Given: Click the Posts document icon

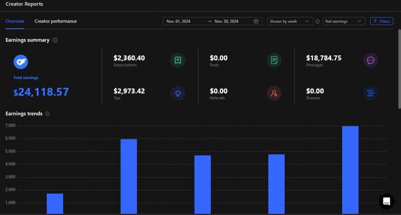Looking at the screenshot, I should (x=274, y=60).
